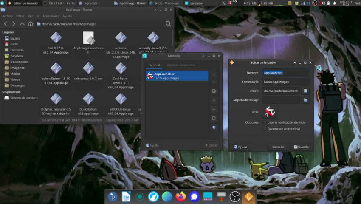
Task: Switch to Opciones avanzadas tab
Action: click(181, 65)
